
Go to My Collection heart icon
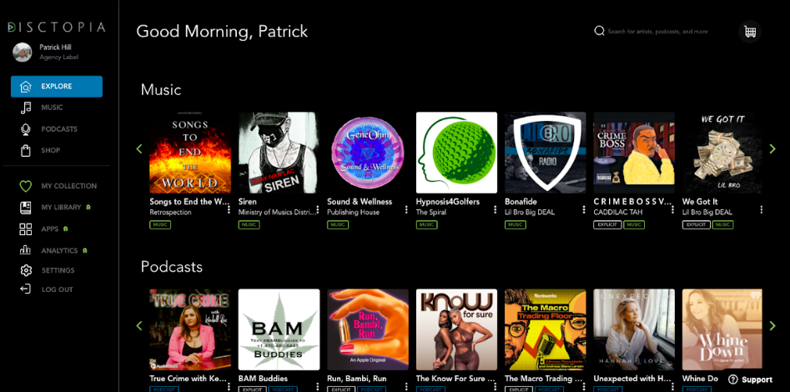pyautogui.click(x=25, y=186)
